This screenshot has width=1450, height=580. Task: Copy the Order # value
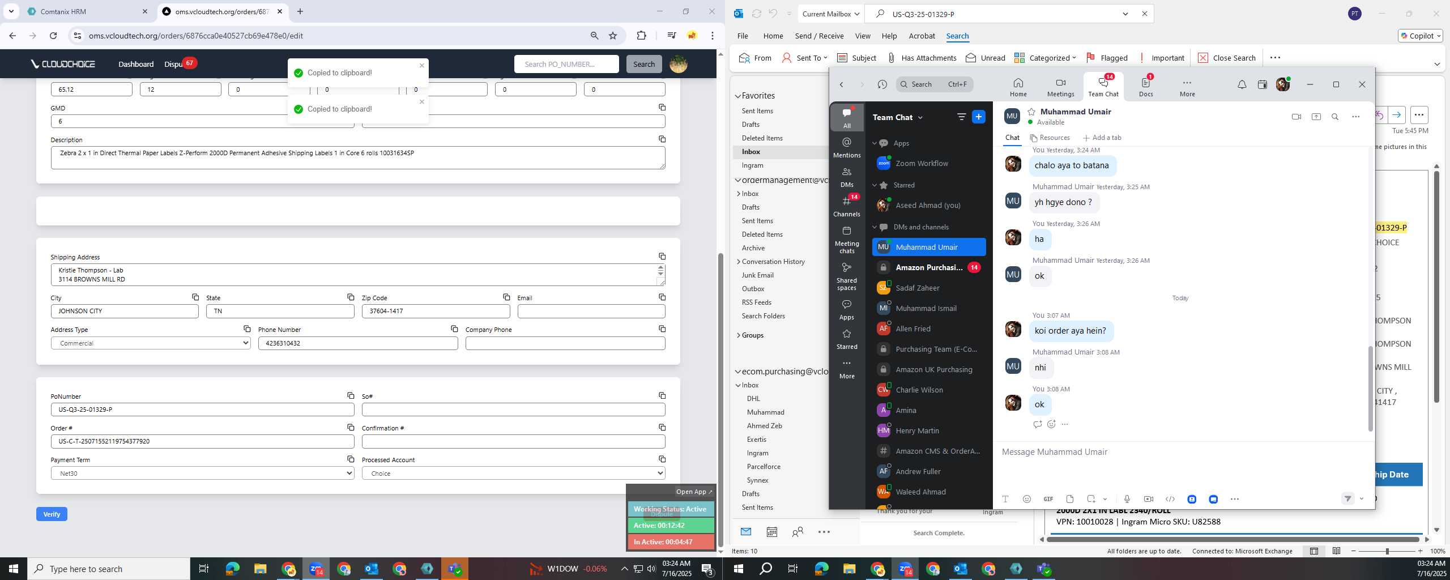tap(350, 427)
